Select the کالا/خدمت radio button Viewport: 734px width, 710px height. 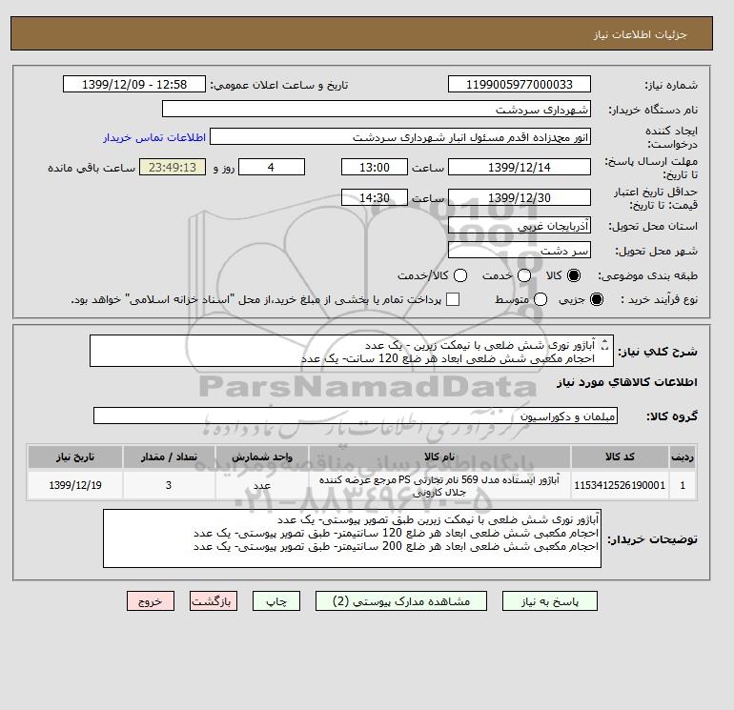pyautogui.click(x=460, y=275)
